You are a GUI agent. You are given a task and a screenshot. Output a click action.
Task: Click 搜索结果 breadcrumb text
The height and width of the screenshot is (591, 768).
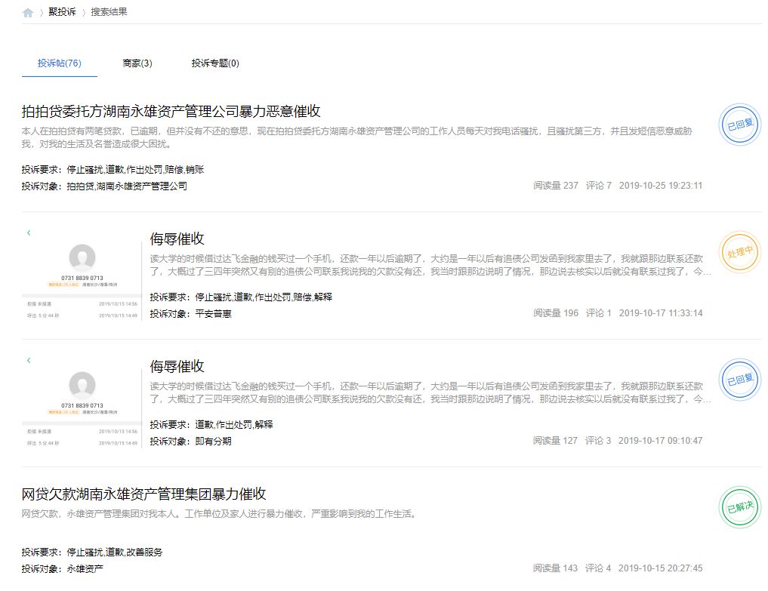(109, 12)
